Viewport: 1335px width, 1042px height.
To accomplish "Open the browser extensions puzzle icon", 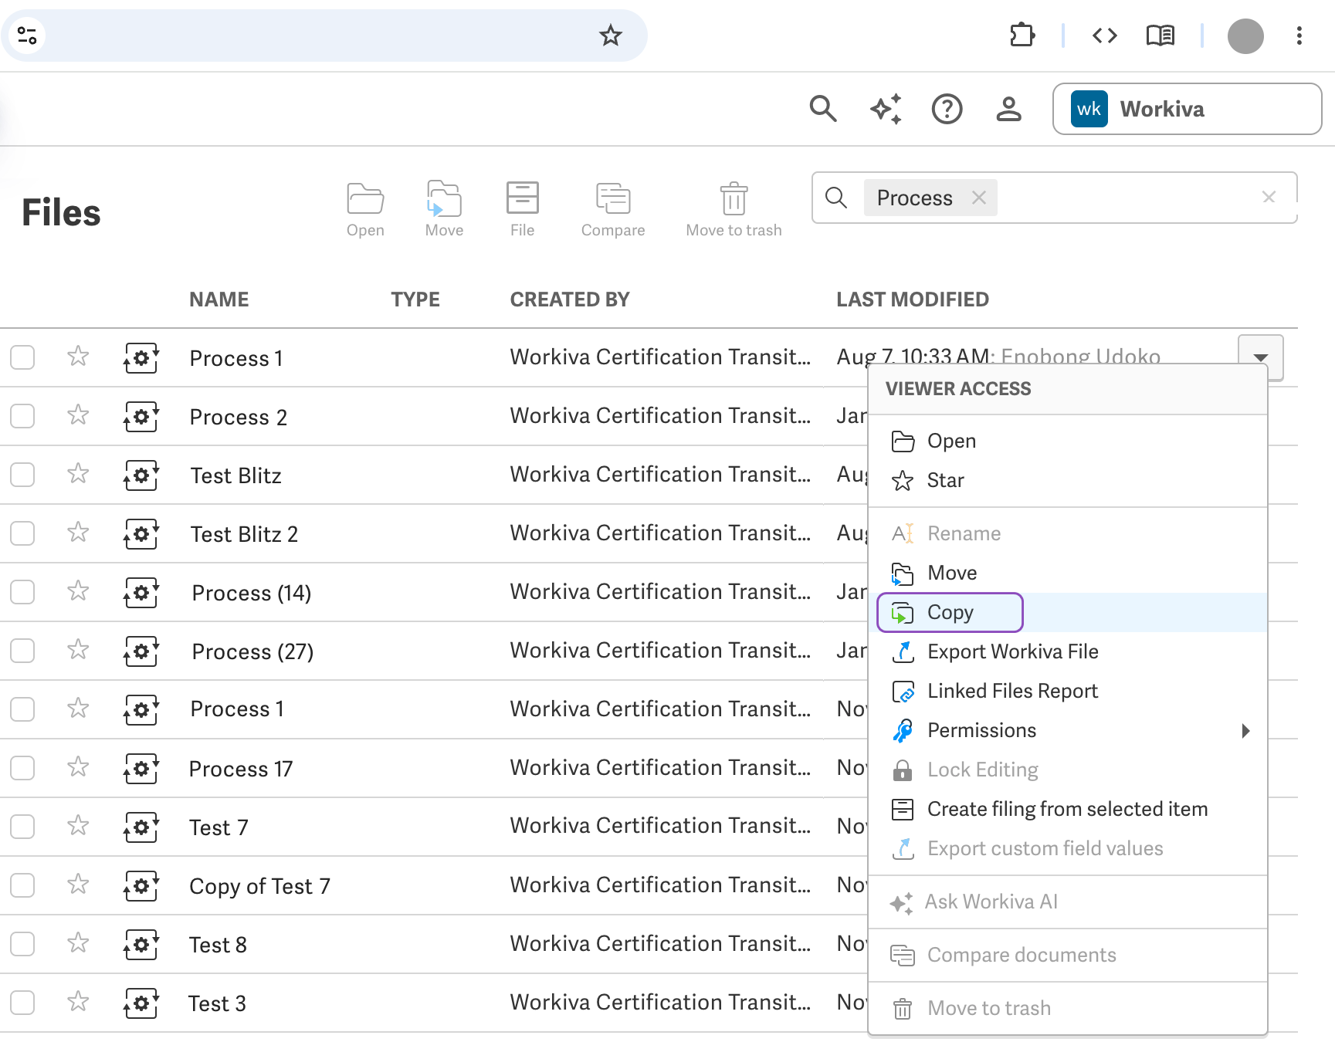I will (x=1022, y=36).
